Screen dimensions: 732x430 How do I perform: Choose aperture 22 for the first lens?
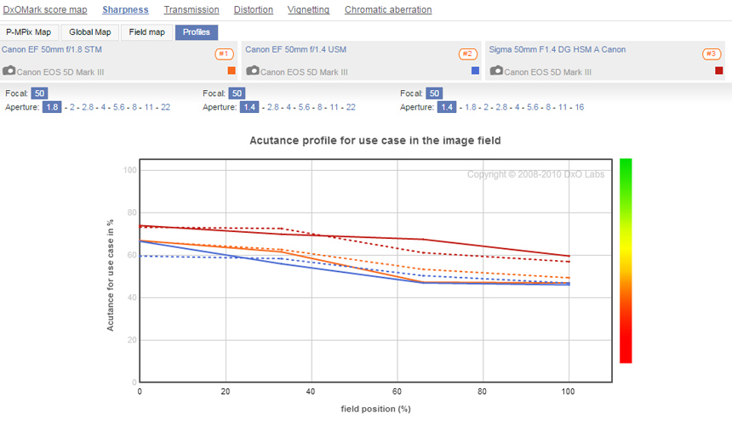pos(166,107)
